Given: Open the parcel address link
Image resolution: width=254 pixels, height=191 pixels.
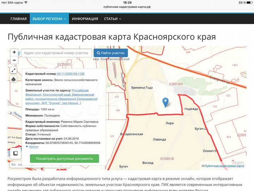Looking at the screenshot, I should [x=61, y=97].
